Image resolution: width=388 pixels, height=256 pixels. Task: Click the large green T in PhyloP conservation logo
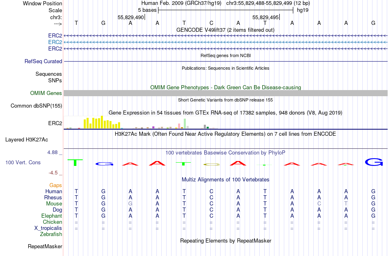tap(75, 162)
